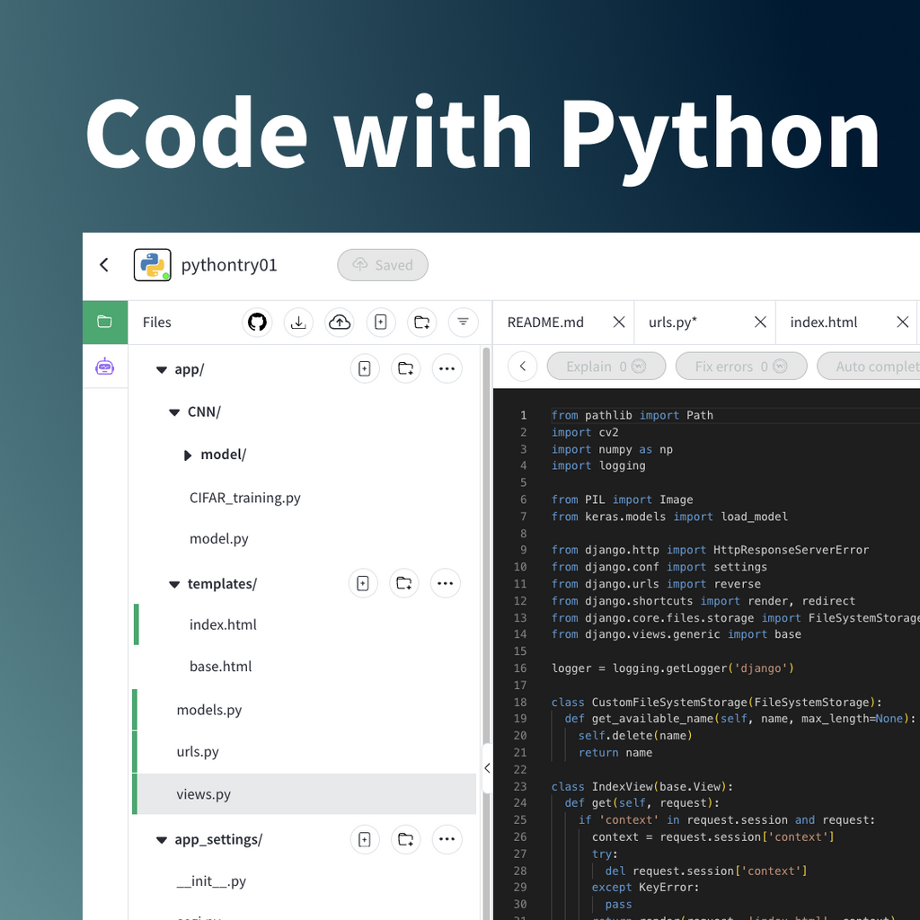
Task: Click the download files icon
Action: 298,322
